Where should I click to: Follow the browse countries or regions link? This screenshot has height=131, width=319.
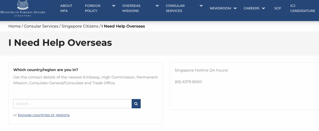(44, 115)
